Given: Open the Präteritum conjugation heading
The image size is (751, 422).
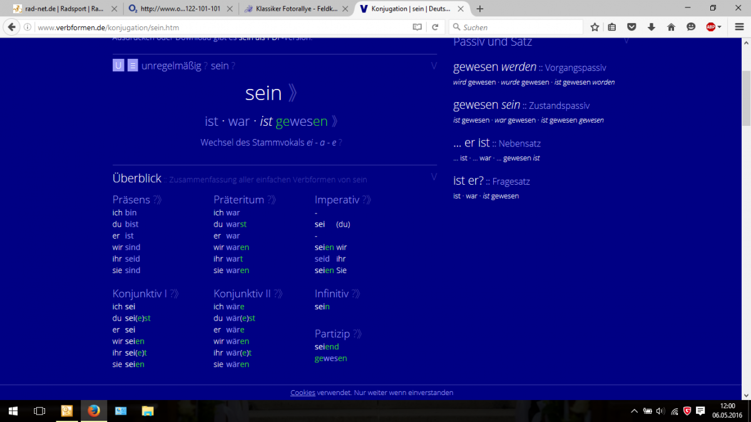Looking at the screenshot, I should 238,200.
